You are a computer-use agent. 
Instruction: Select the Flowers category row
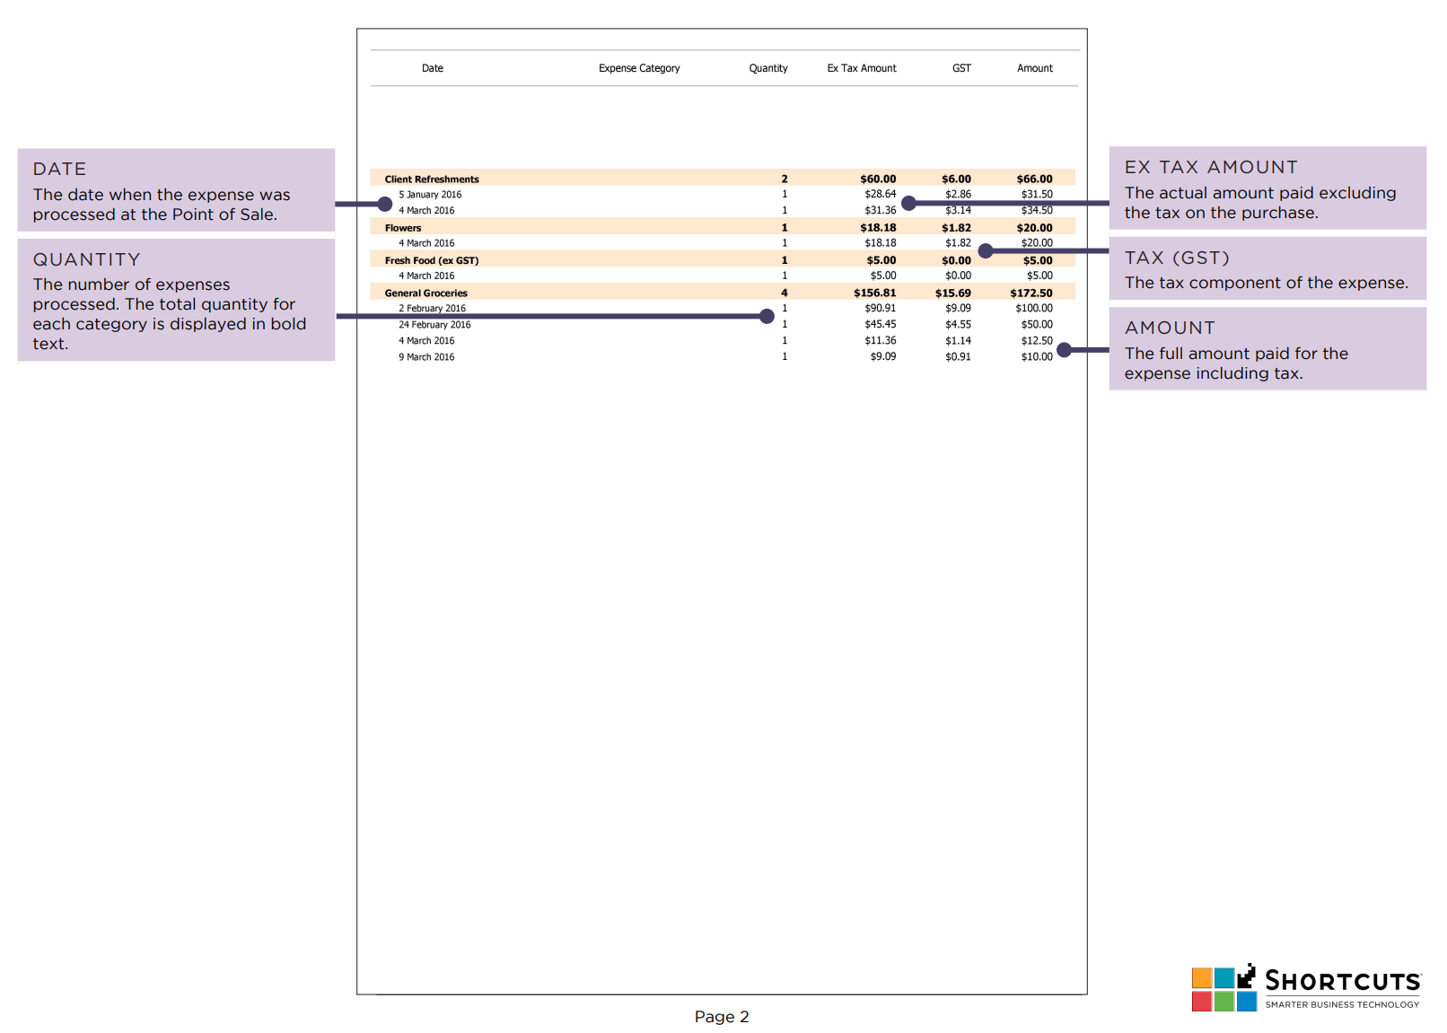(723, 227)
